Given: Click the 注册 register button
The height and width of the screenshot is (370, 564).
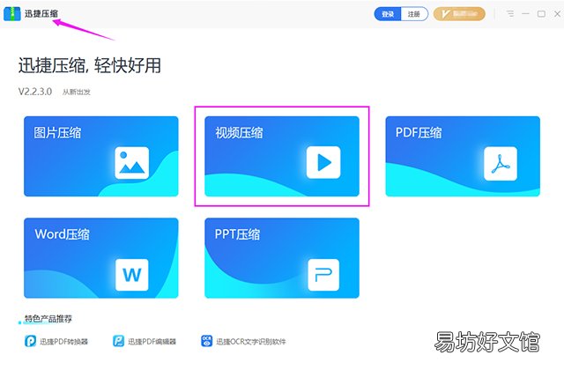Looking at the screenshot, I should 414,14.
